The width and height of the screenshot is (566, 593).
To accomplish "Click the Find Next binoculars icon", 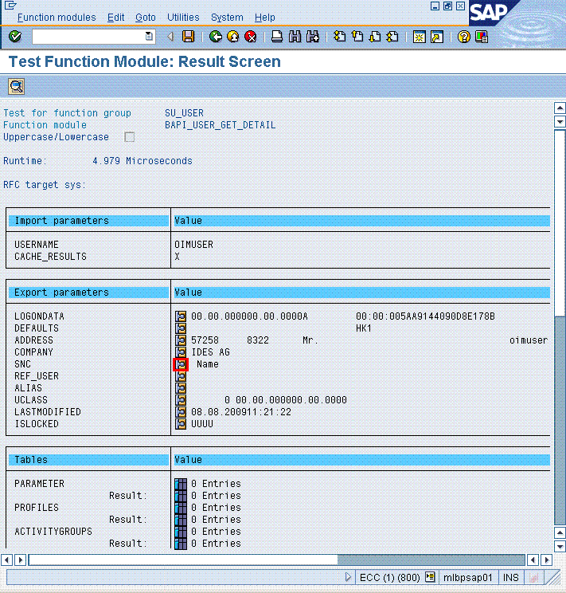I will point(313,37).
